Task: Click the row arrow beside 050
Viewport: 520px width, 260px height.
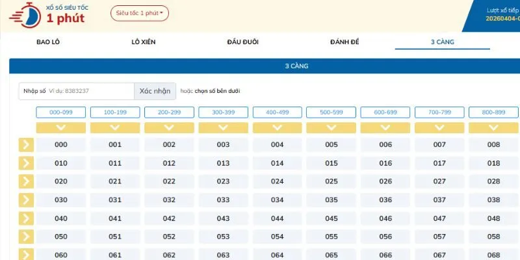Action: click(x=26, y=237)
